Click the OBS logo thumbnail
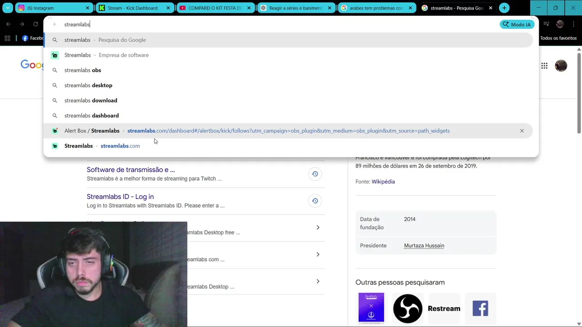The image size is (582, 327). (407, 308)
